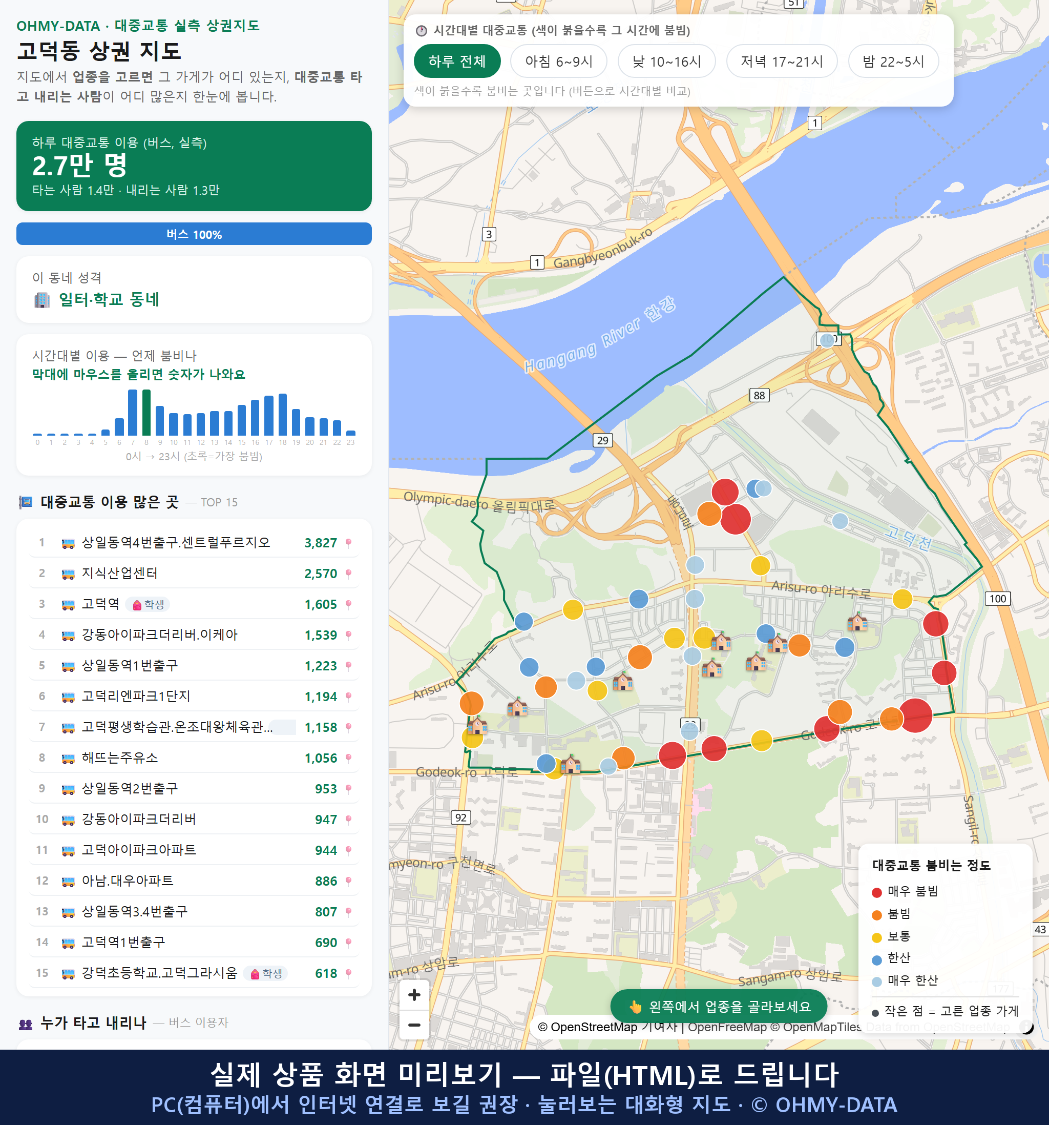Switch to 아침 6~9시 time filter

tap(559, 61)
